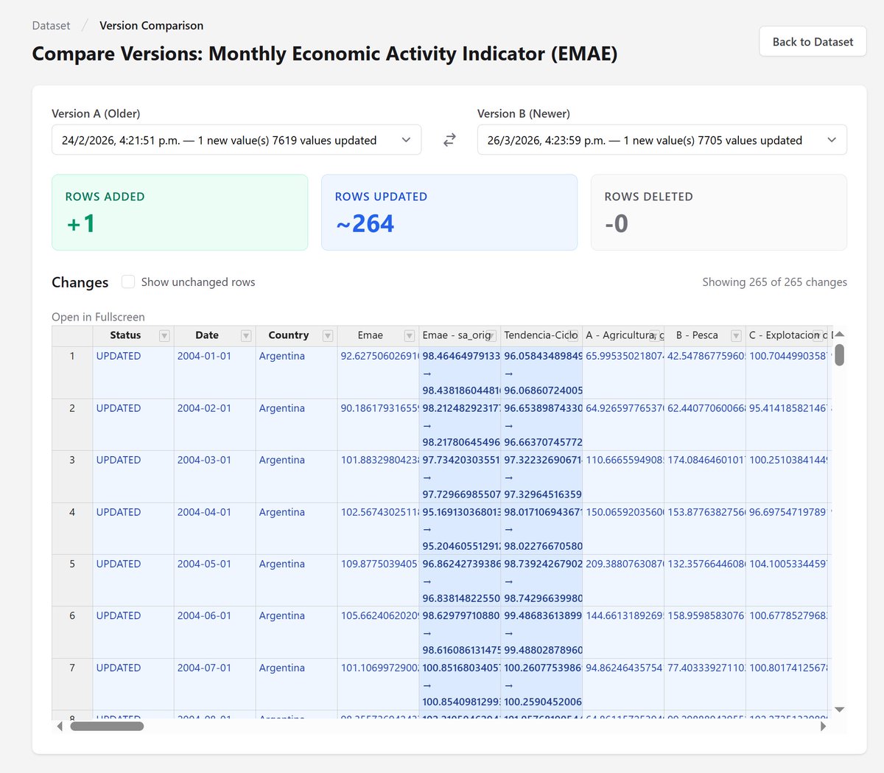Open Version B (Newer) dropdown
Viewport: 884px width, 773px height.
coord(662,140)
